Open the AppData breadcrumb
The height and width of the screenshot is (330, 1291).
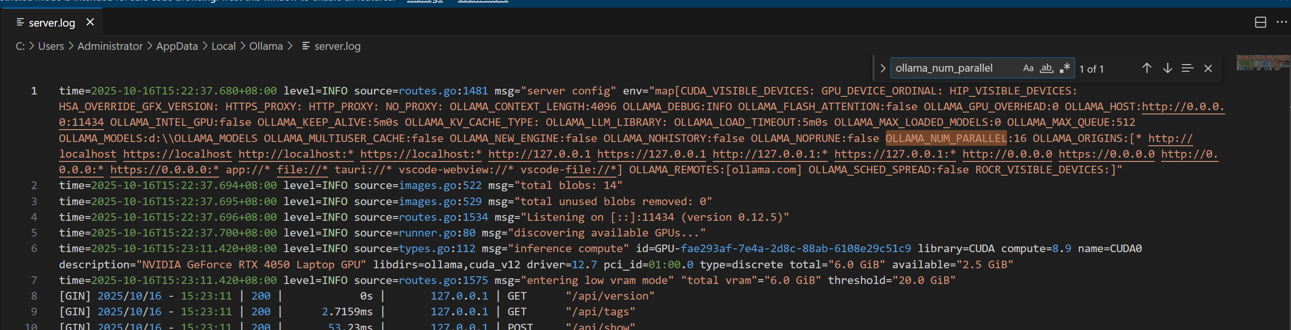point(177,46)
